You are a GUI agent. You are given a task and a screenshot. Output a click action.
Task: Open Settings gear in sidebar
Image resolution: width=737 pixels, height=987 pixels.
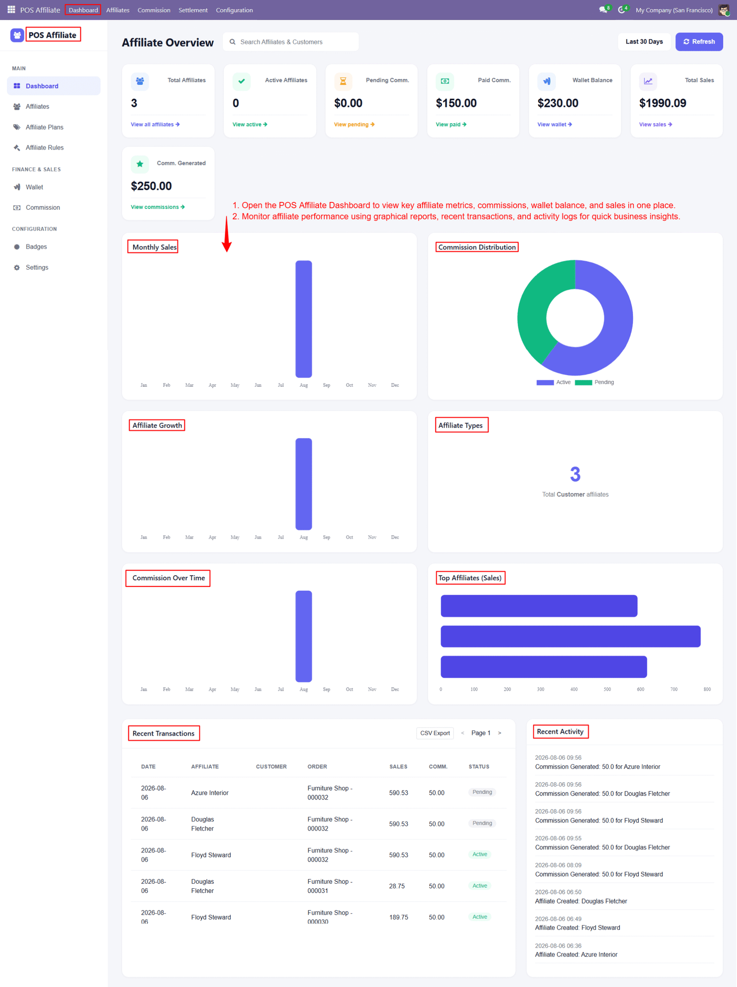[17, 267]
